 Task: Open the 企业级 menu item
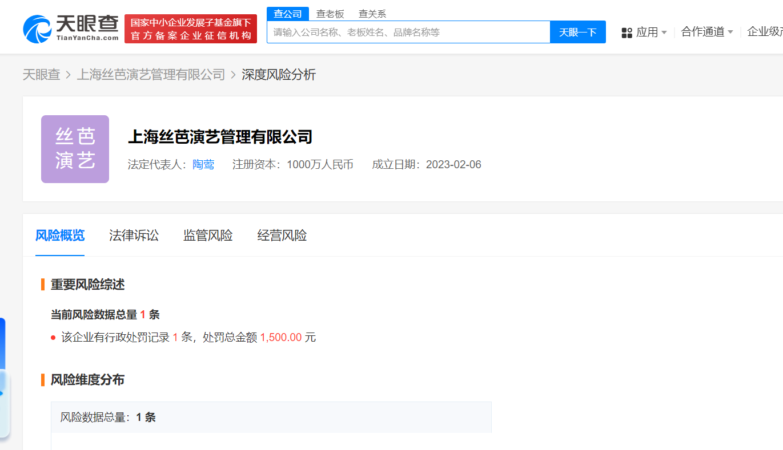(x=765, y=32)
